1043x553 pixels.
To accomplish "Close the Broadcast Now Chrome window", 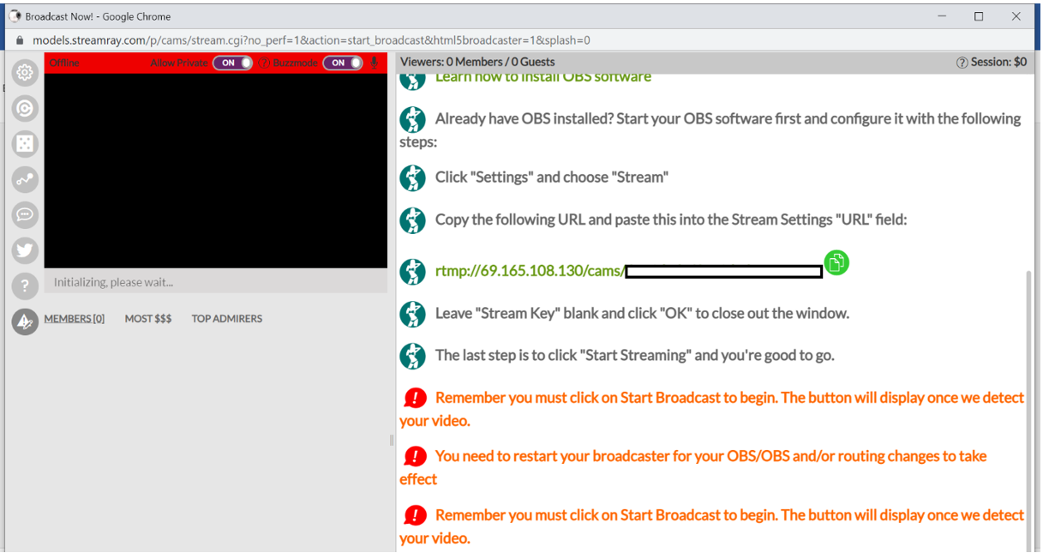I will (x=1016, y=16).
